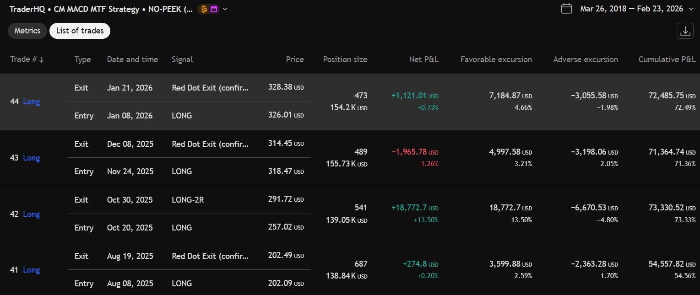Open the date range dropdown chevron
This screenshot has height=295, width=700.
[691, 9]
